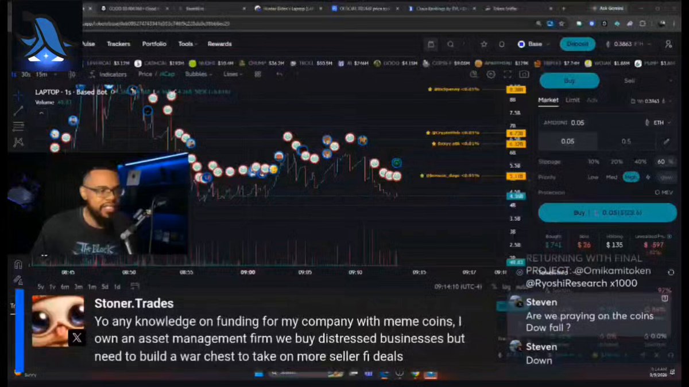Select the 40% slippage option
Screen dimensions: 689x387
click(x=640, y=162)
